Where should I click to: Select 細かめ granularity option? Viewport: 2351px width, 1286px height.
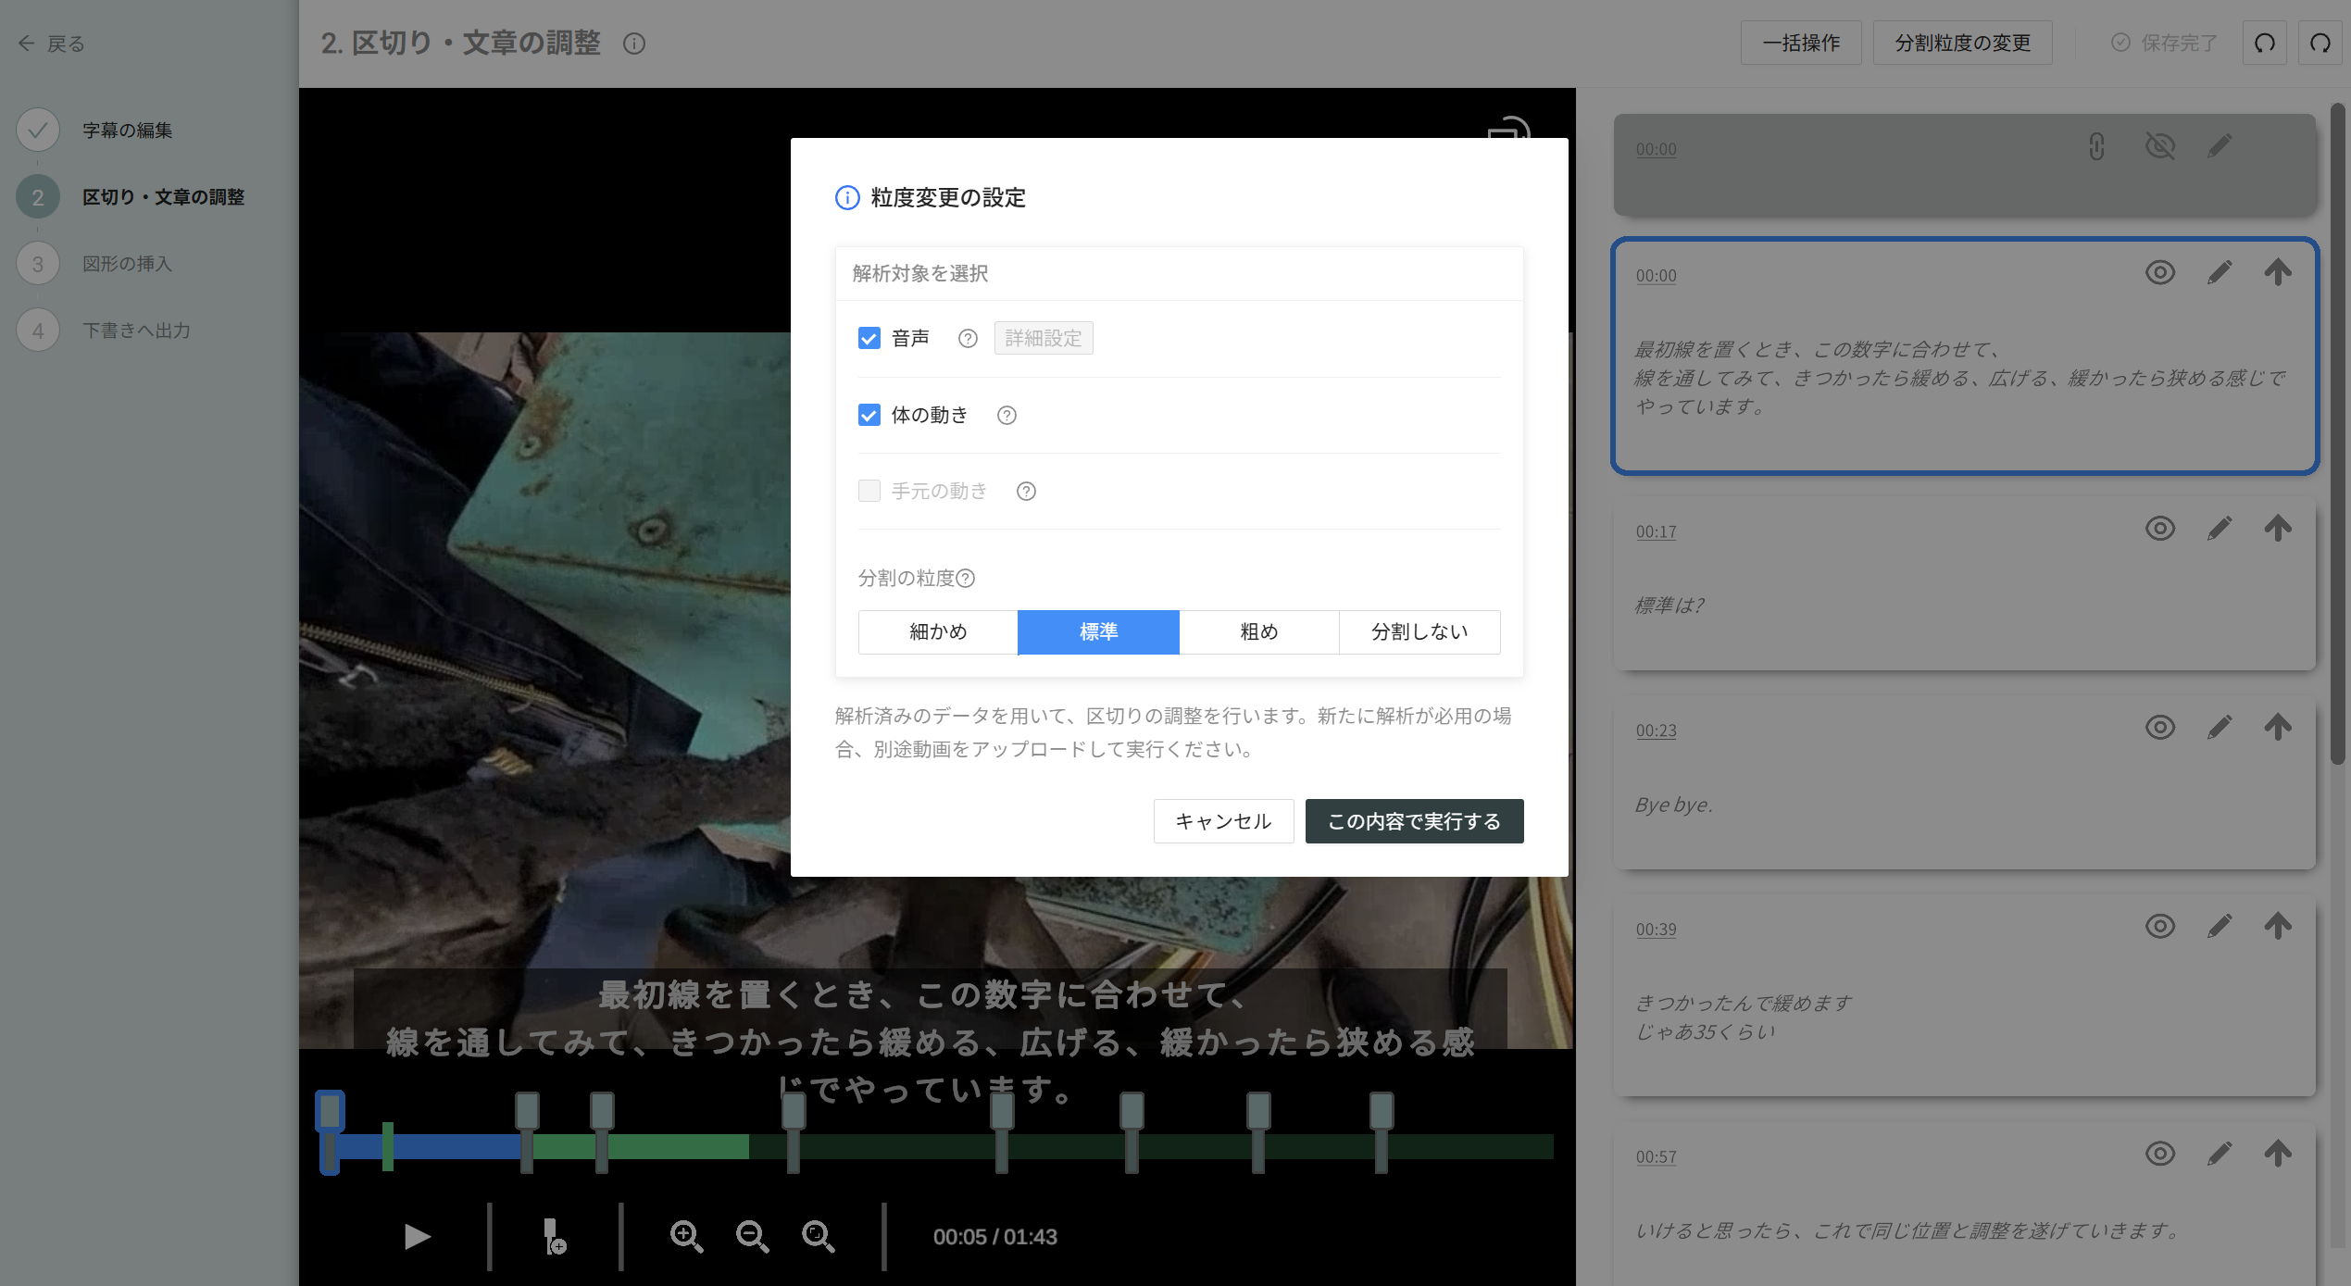click(938, 632)
